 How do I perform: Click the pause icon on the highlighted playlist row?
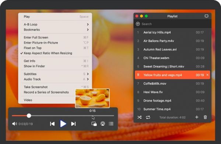(x=138, y=75)
